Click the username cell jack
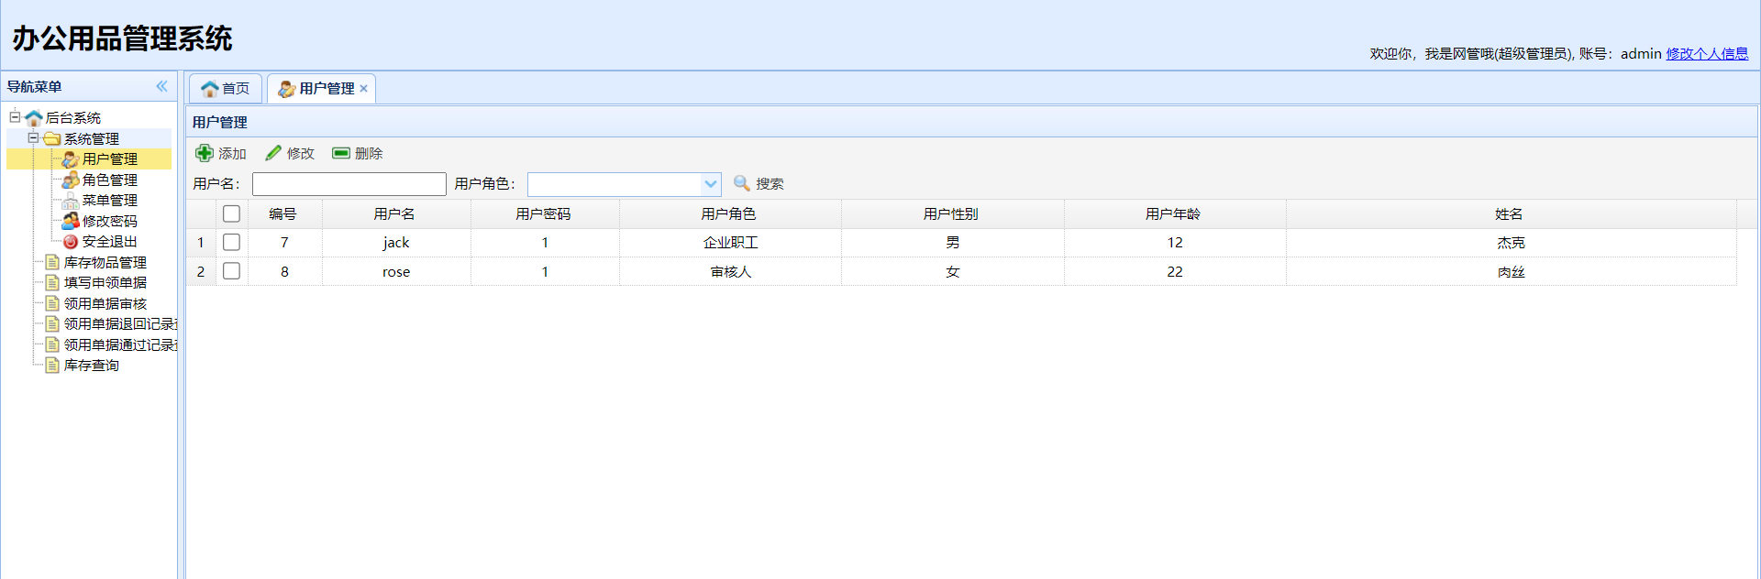The height and width of the screenshot is (579, 1761). pos(396,242)
